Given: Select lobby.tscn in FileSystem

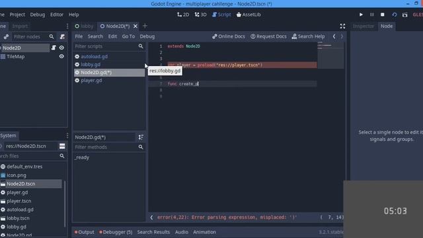Looking at the screenshot, I should (18, 218).
